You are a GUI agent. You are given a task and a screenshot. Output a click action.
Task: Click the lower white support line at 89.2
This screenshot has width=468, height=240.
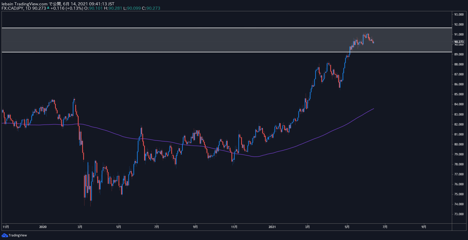[x=227, y=52]
